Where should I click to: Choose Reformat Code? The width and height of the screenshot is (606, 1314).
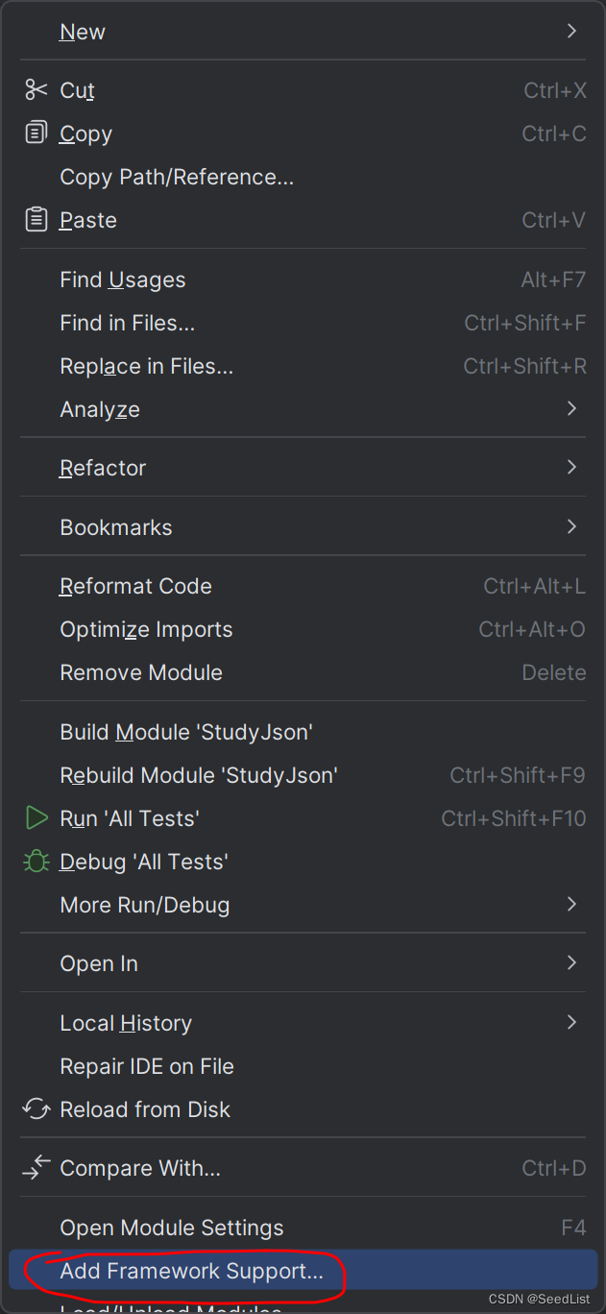[135, 586]
